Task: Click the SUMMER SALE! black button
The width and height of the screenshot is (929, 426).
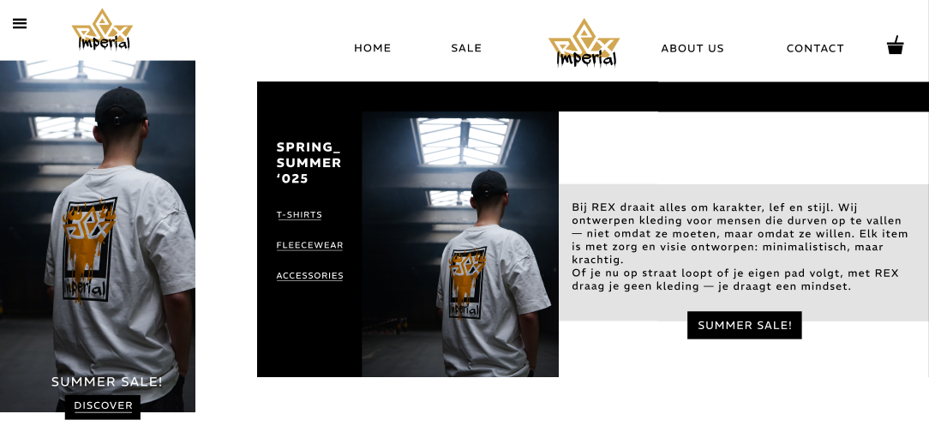Action: click(x=744, y=325)
